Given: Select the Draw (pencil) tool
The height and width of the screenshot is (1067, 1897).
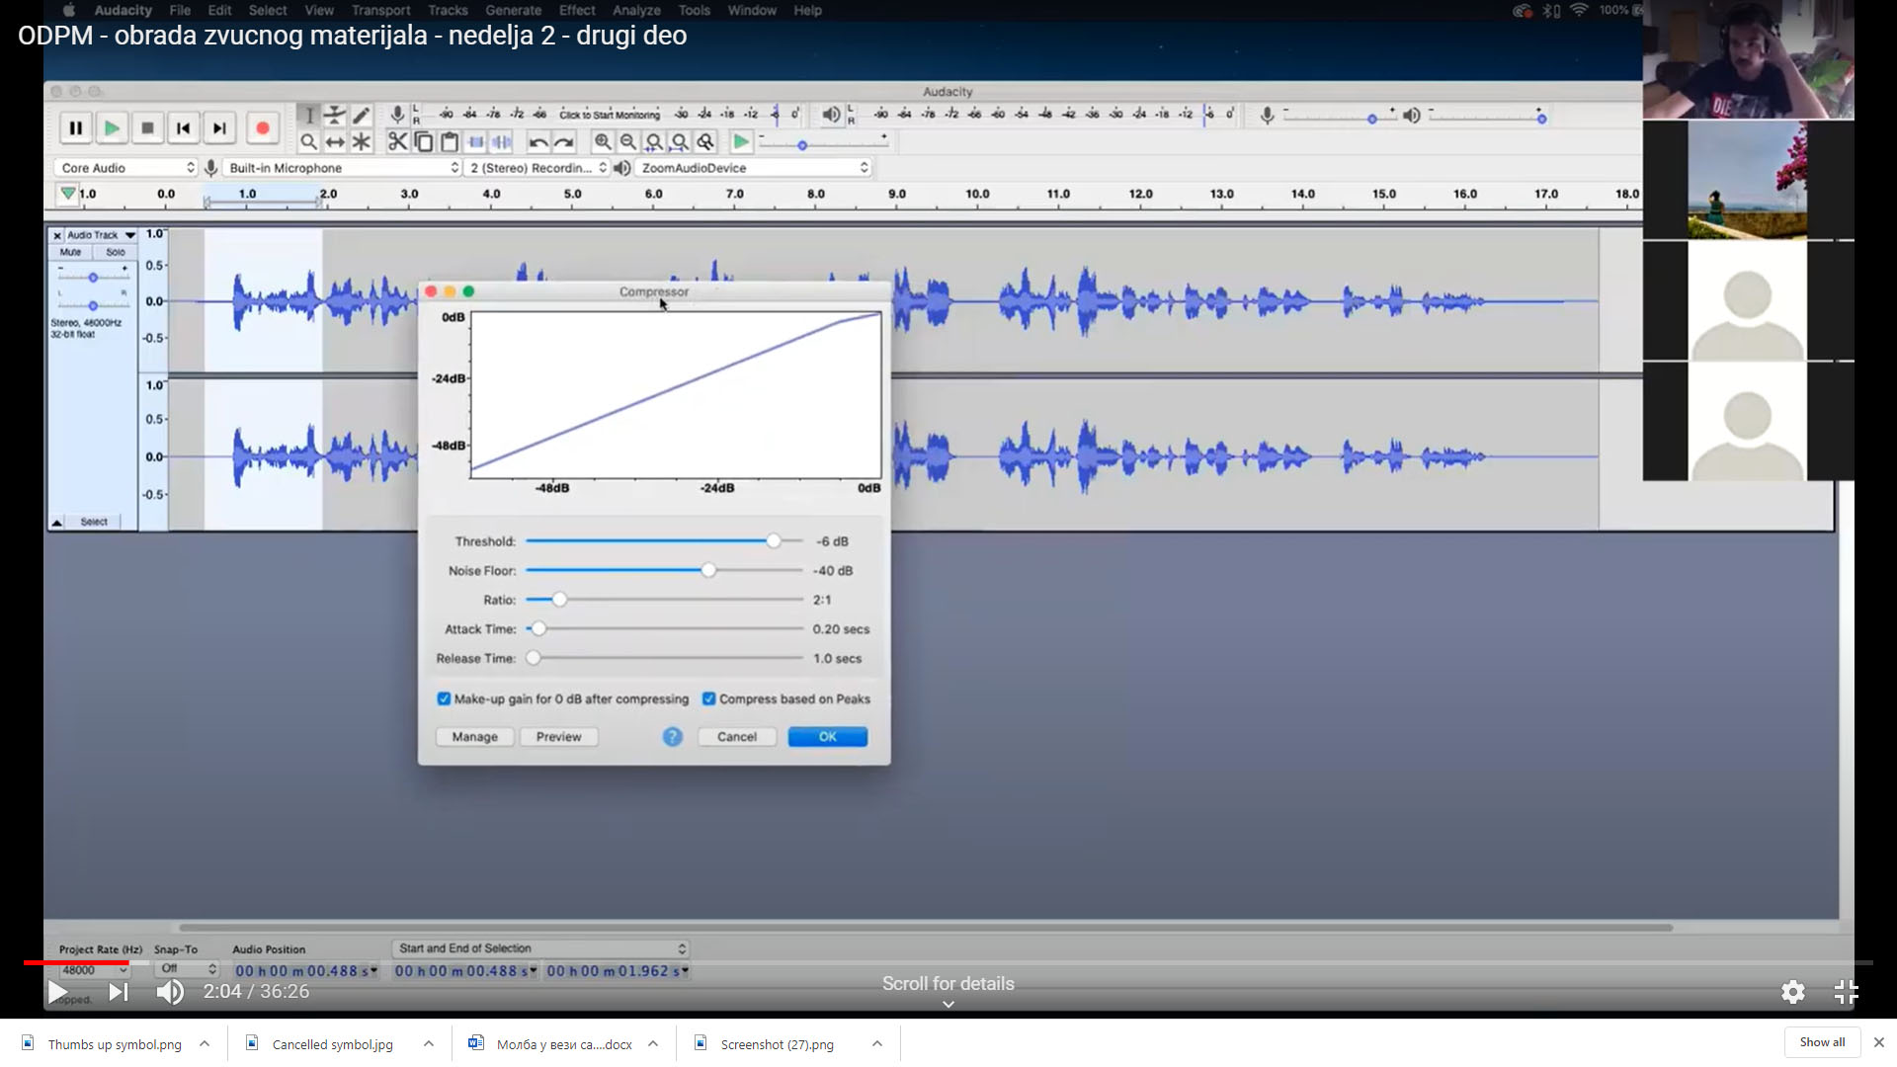Looking at the screenshot, I should tap(362, 116).
